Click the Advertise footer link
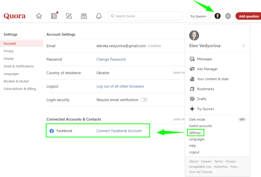The width and height of the screenshot is (261, 177). click(221, 167)
